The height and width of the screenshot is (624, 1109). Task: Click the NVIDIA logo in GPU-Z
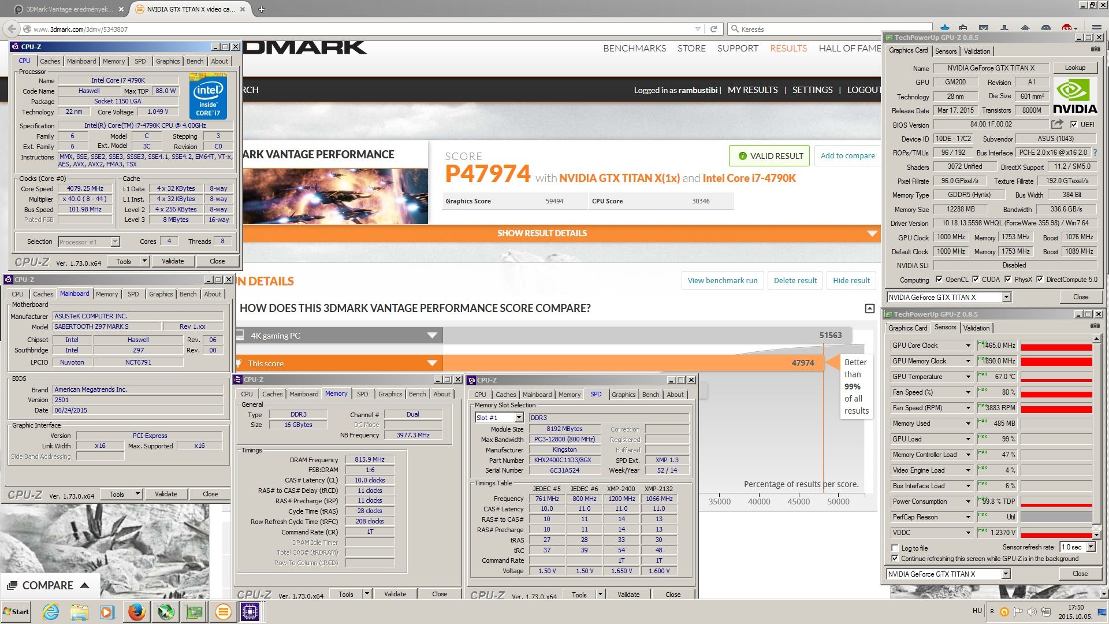1075,96
